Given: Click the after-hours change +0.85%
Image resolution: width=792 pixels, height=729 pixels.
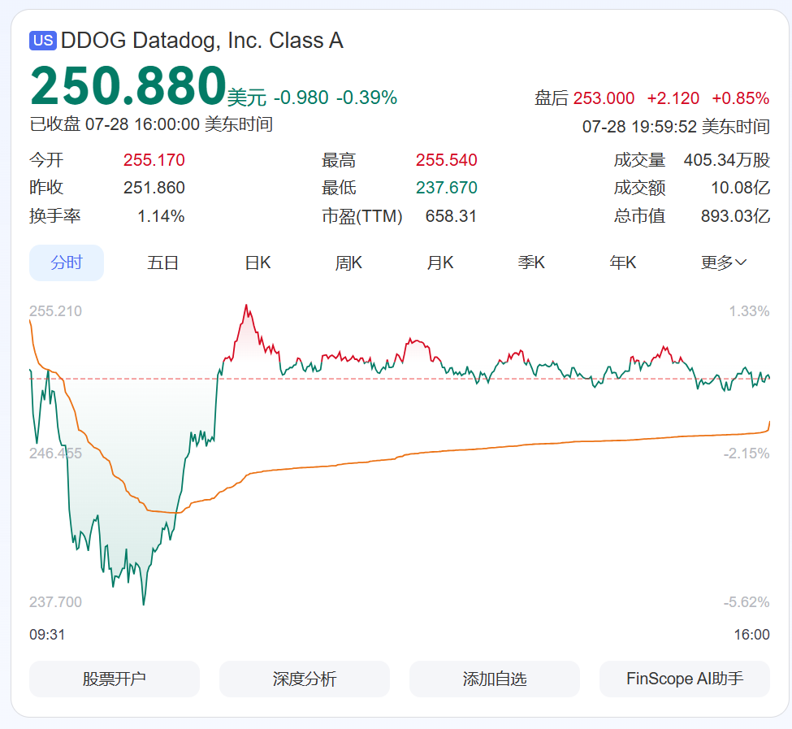Looking at the screenshot, I should pos(741,98).
